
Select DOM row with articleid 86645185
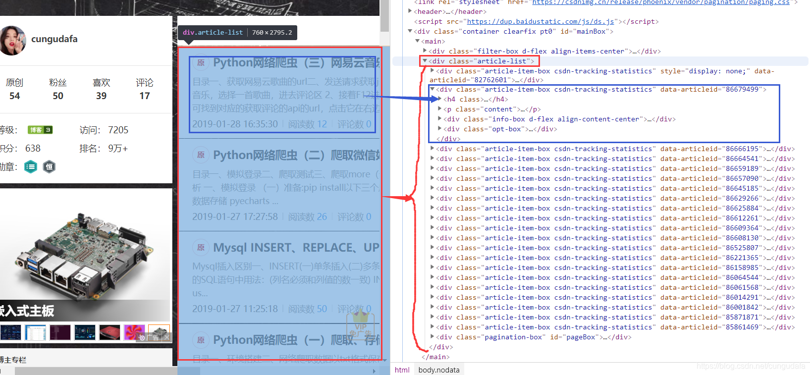click(615, 188)
